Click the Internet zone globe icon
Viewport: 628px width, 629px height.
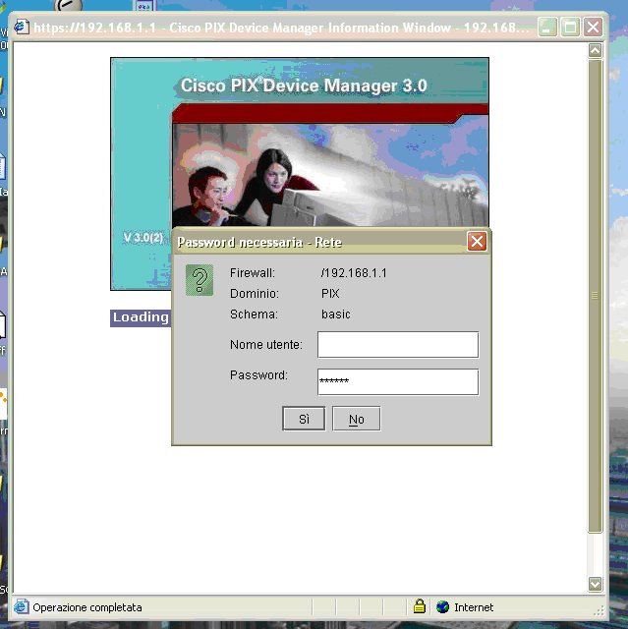point(442,607)
